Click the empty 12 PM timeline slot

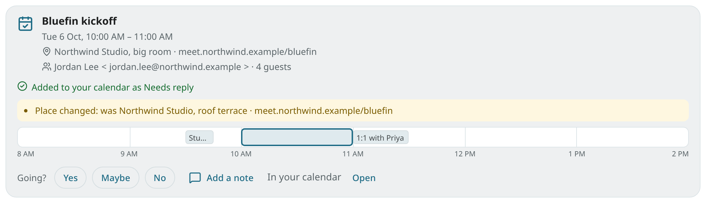(x=521, y=137)
